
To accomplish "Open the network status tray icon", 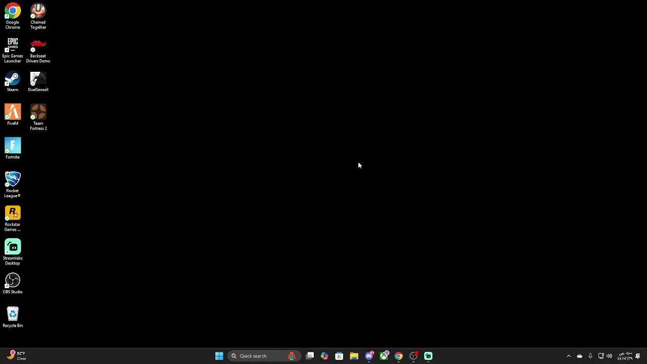I will coord(601,356).
